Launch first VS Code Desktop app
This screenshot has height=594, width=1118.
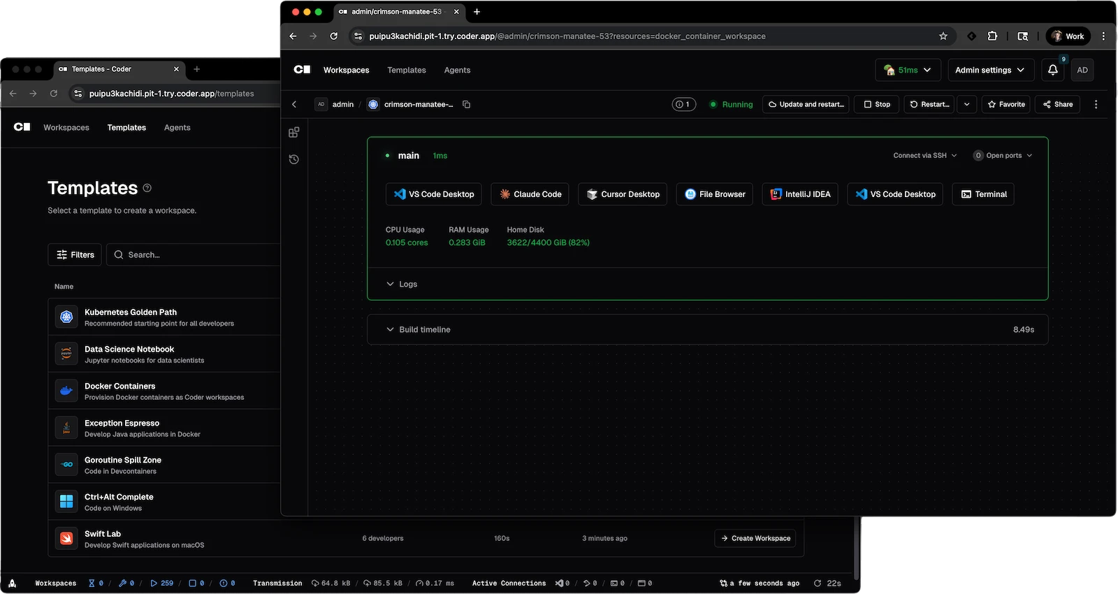[434, 194]
